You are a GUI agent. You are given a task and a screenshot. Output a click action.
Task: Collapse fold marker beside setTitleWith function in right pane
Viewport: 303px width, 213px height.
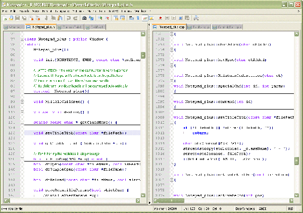[172, 122]
